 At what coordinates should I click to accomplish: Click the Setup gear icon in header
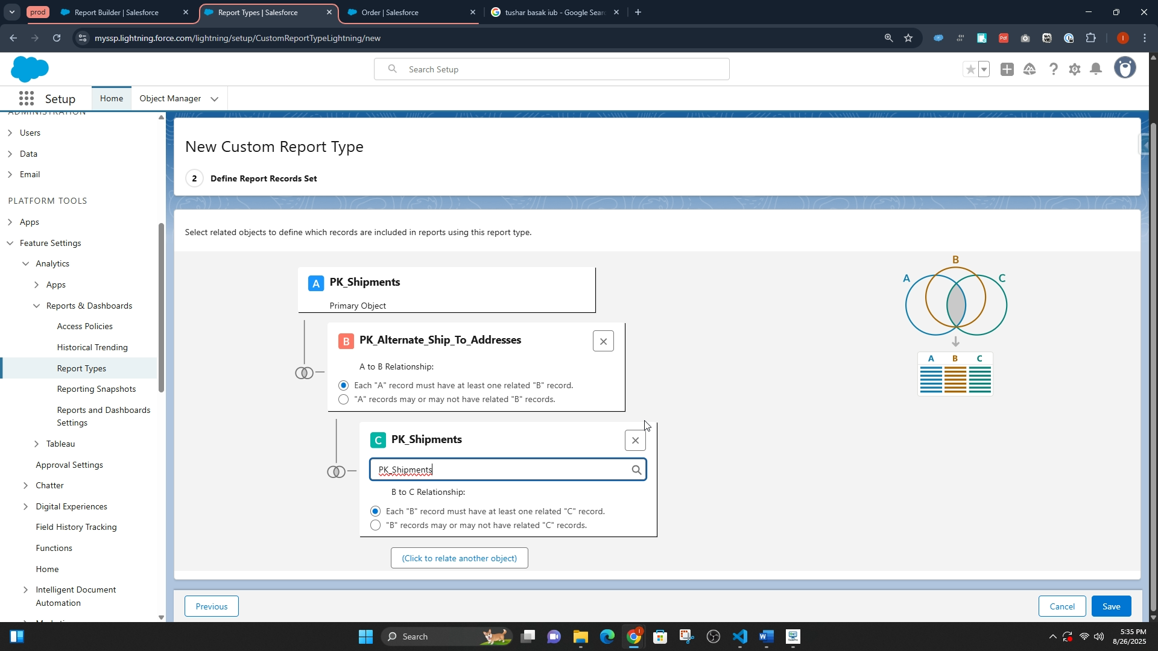pos(1075,70)
